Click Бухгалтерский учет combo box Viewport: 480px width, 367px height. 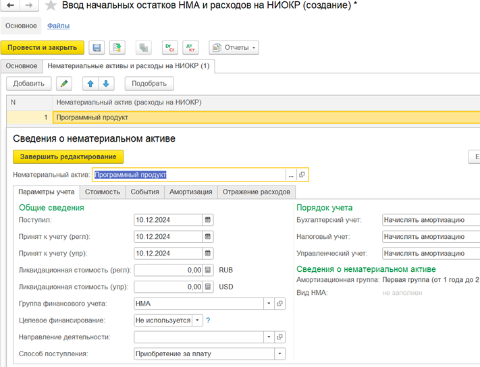(x=431, y=220)
